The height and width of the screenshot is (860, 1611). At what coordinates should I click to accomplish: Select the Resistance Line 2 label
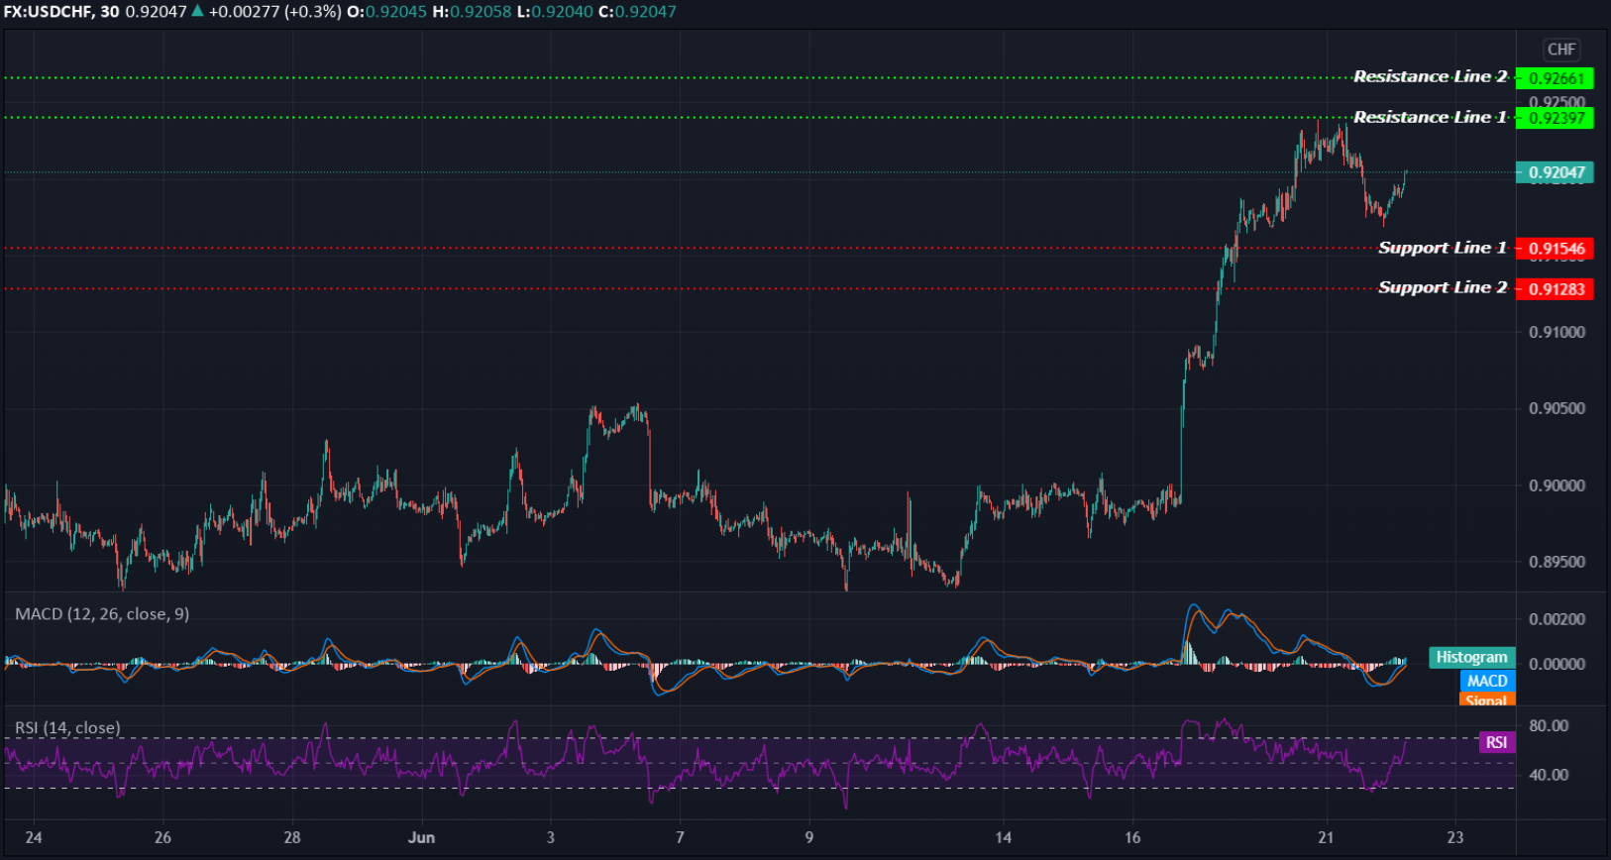(x=1430, y=76)
